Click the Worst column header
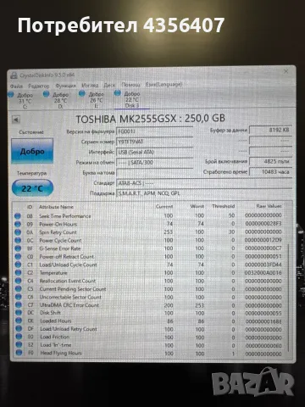Image resolution: width=305 pixels, height=407 pixels. [x=197, y=206]
